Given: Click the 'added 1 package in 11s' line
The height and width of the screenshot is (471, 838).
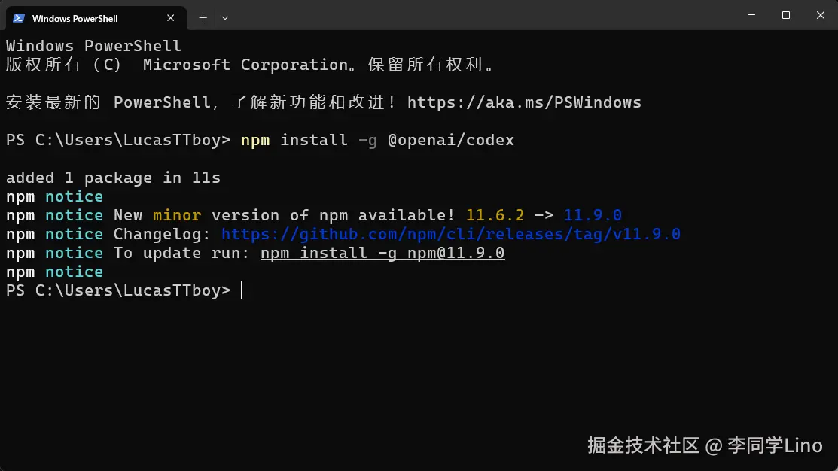Looking at the screenshot, I should coord(113,178).
